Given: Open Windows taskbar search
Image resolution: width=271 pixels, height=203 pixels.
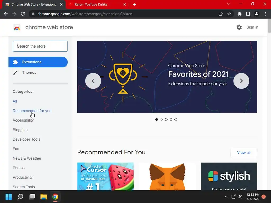Looking at the screenshot, I should [x=20, y=197].
